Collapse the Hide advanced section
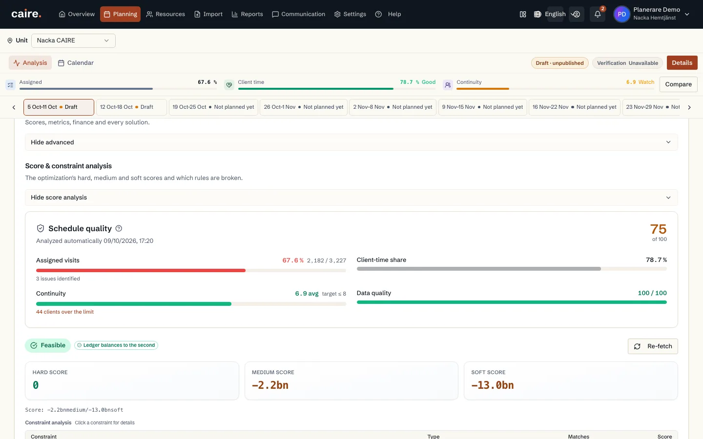This screenshot has width=703, height=439. [351, 142]
